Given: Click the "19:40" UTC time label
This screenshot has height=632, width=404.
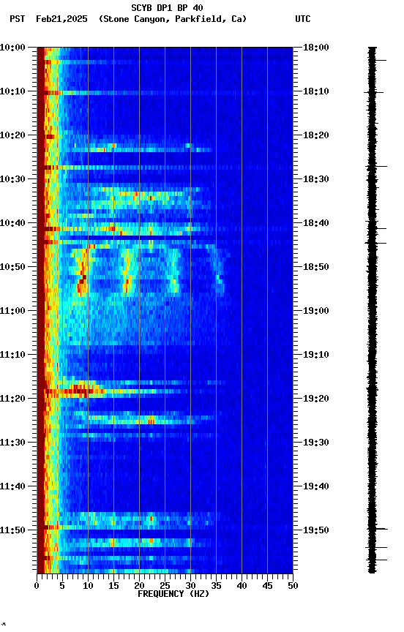Looking at the screenshot, I should pyautogui.click(x=315, y=486).
